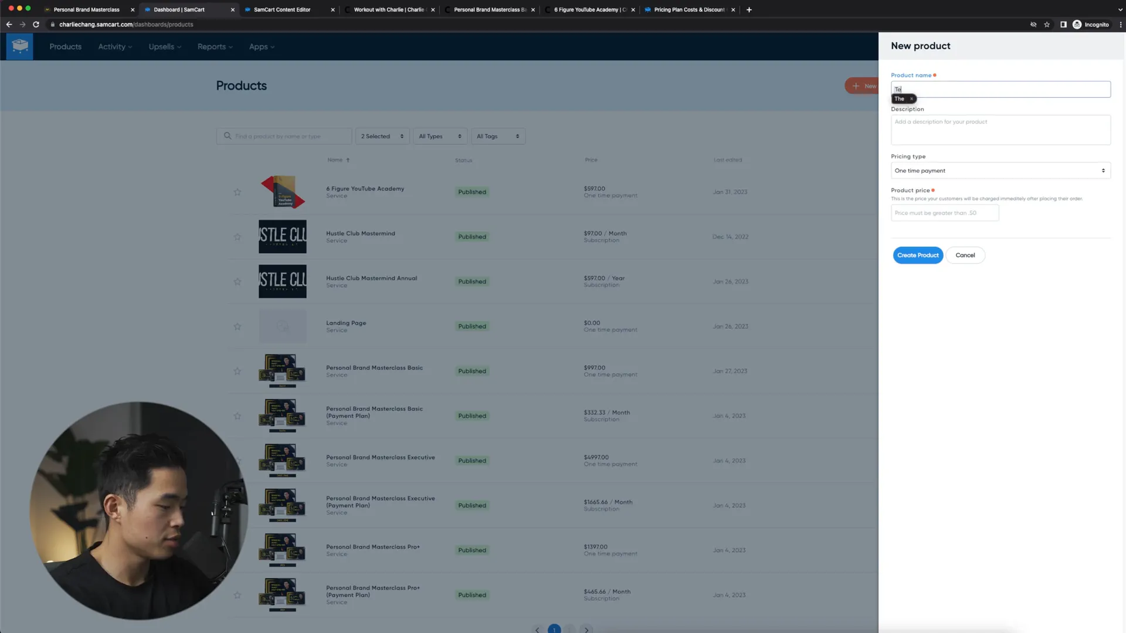Click the browser address bar URL
The height and width of the screenshot is (633, 1126).
click(x=126, y=25)
